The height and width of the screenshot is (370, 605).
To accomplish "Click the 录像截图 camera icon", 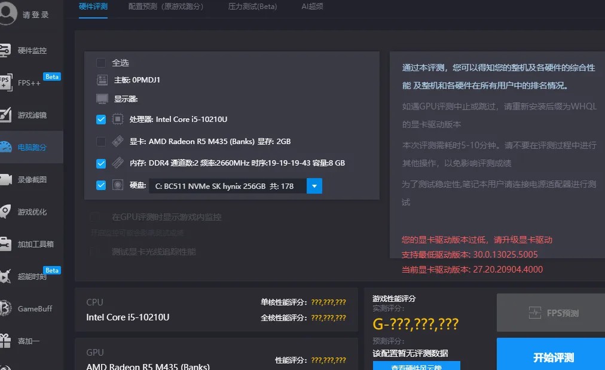I will [6, 180].
